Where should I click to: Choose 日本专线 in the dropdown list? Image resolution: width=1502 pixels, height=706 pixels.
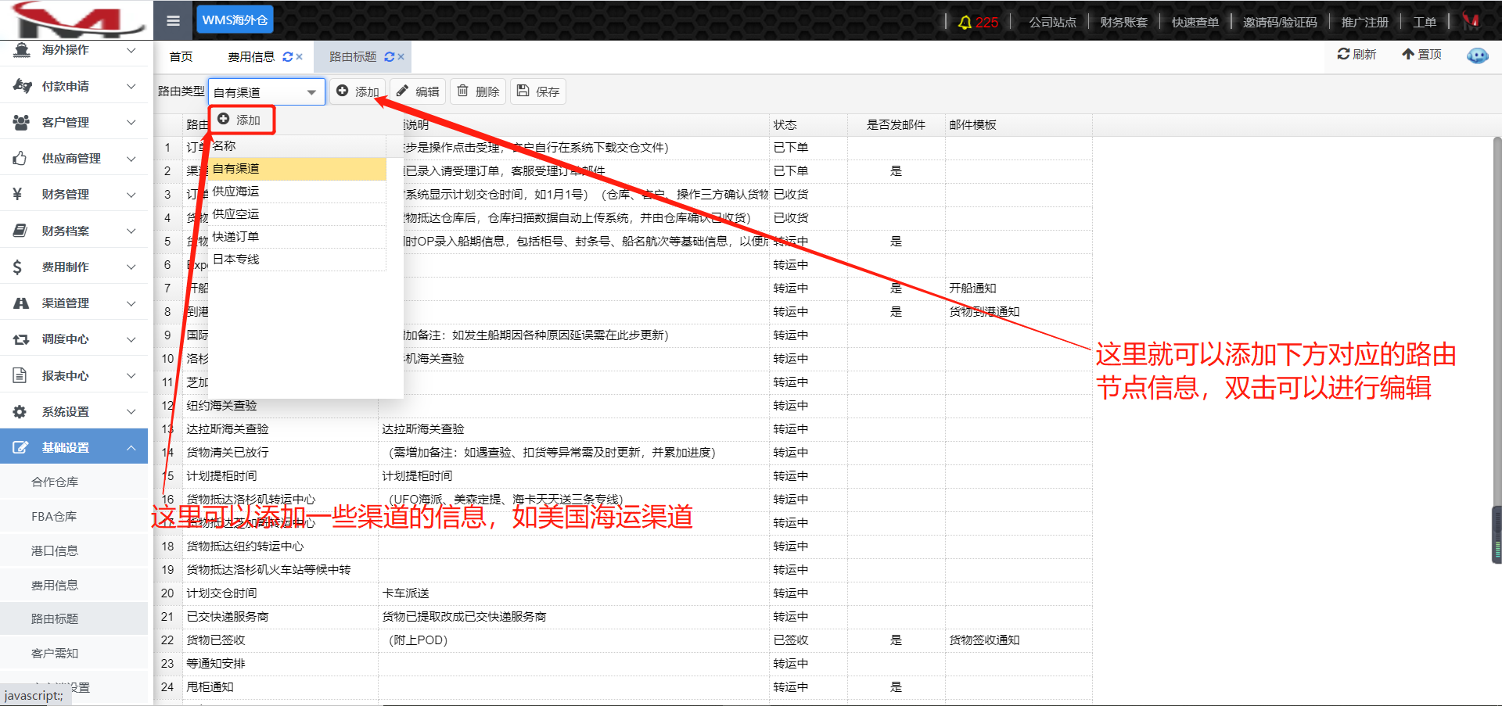[235, 260]
